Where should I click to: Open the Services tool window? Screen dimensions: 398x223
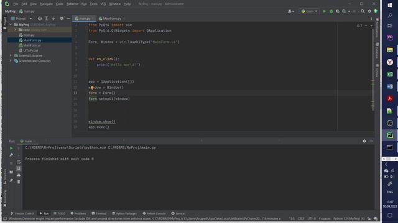[x=178, y=214]
